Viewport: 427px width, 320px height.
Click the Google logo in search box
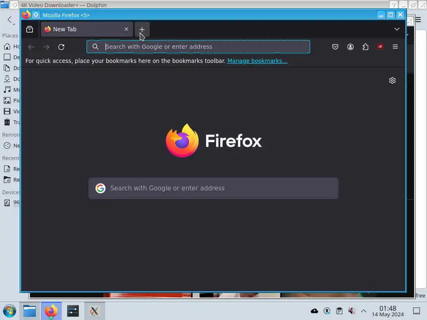pyautogui.click(x=100, y=188)
